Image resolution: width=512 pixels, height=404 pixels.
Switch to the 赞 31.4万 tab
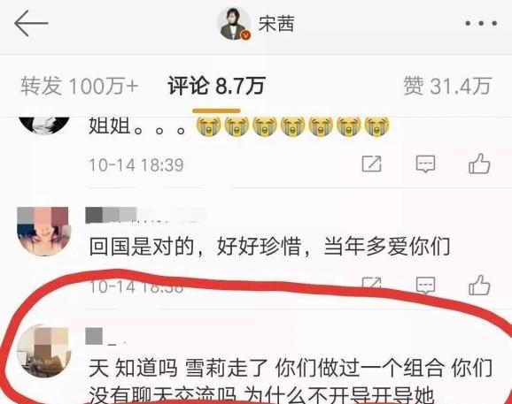click(447, 86)
